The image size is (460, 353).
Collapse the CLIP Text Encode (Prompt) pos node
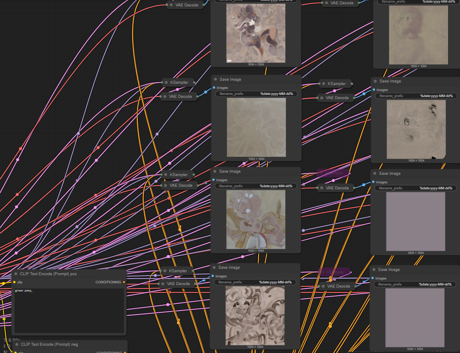point(16,274)
